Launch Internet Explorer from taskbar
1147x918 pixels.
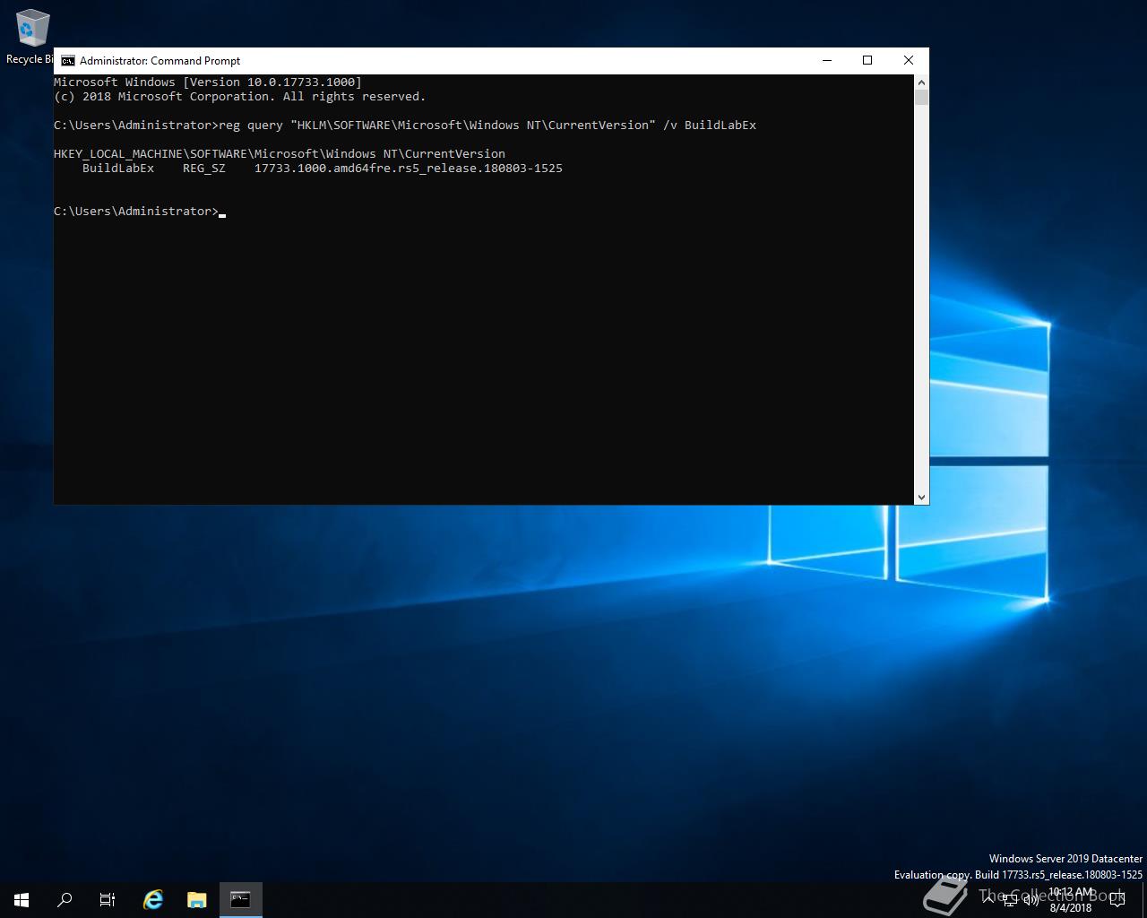coord(153,900)
